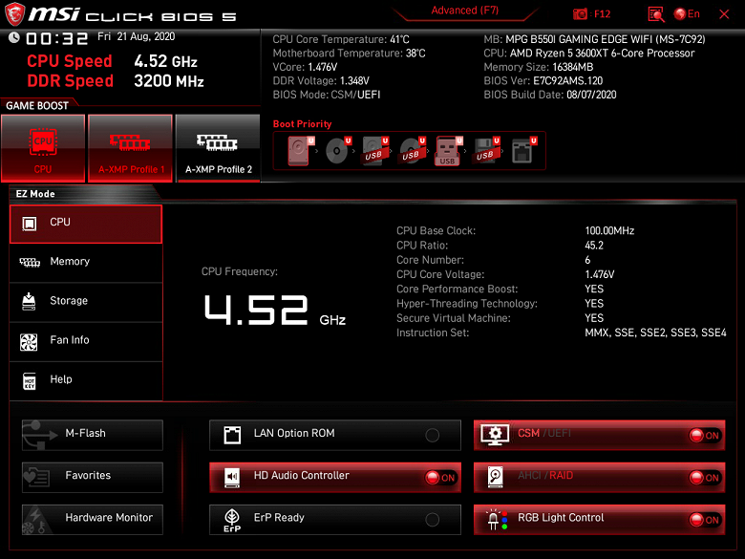This screenshot has width=745, height=559.
Task: Click the RGB light bulb icon
Action: point(497,520)
